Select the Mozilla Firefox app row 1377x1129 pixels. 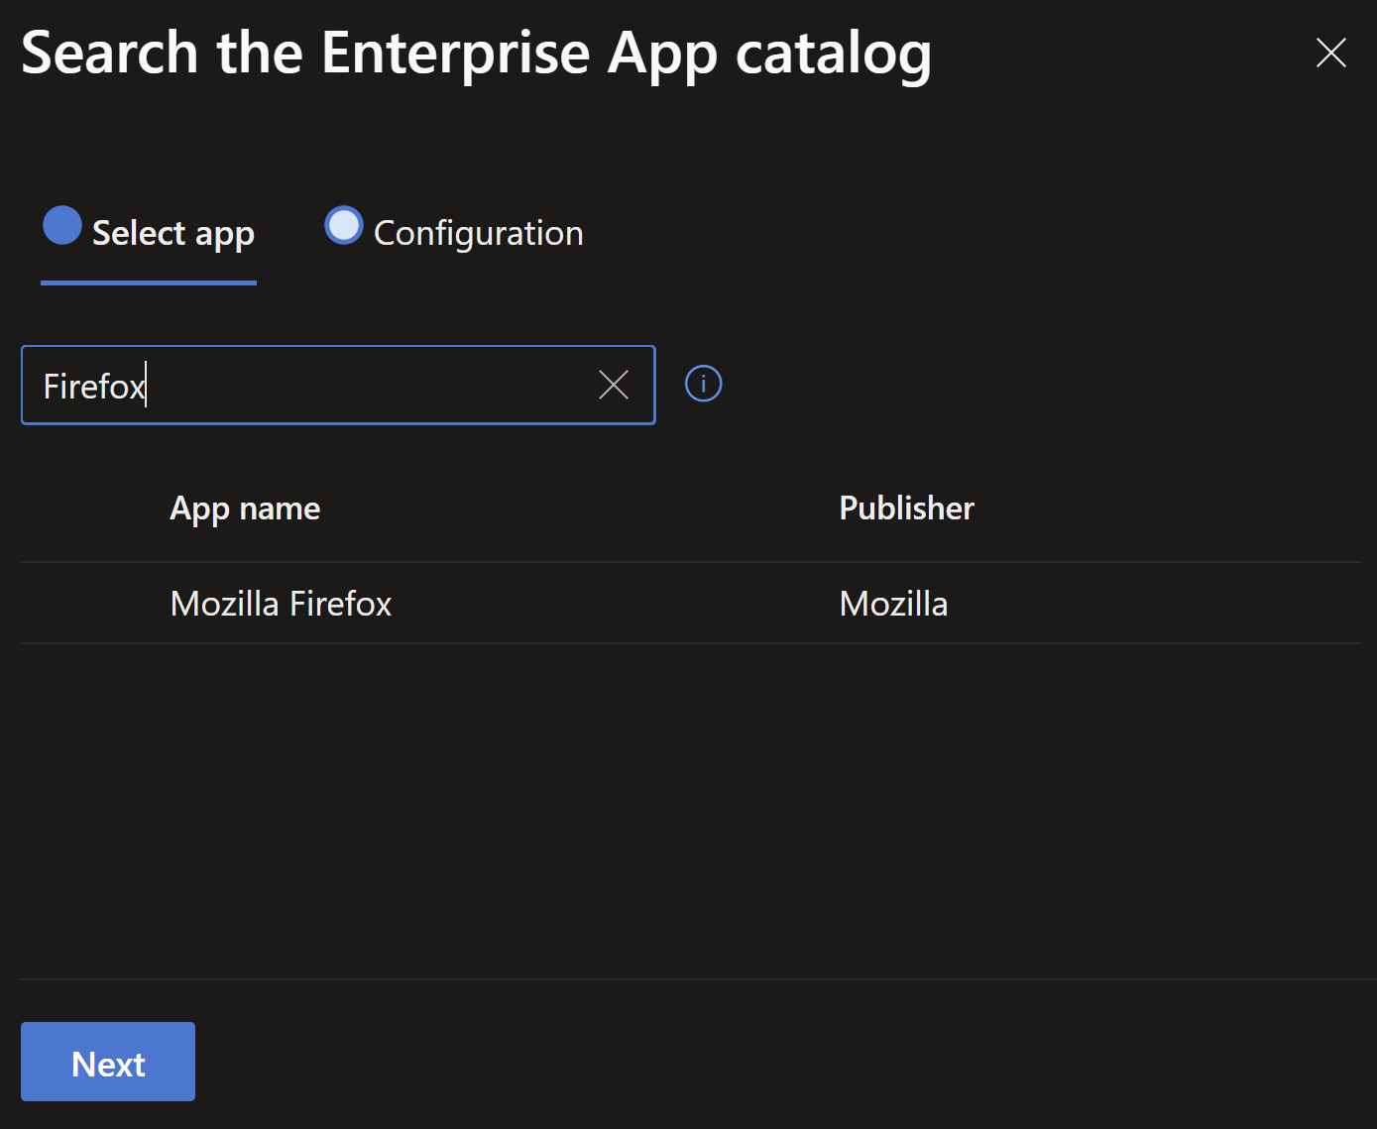691,604
